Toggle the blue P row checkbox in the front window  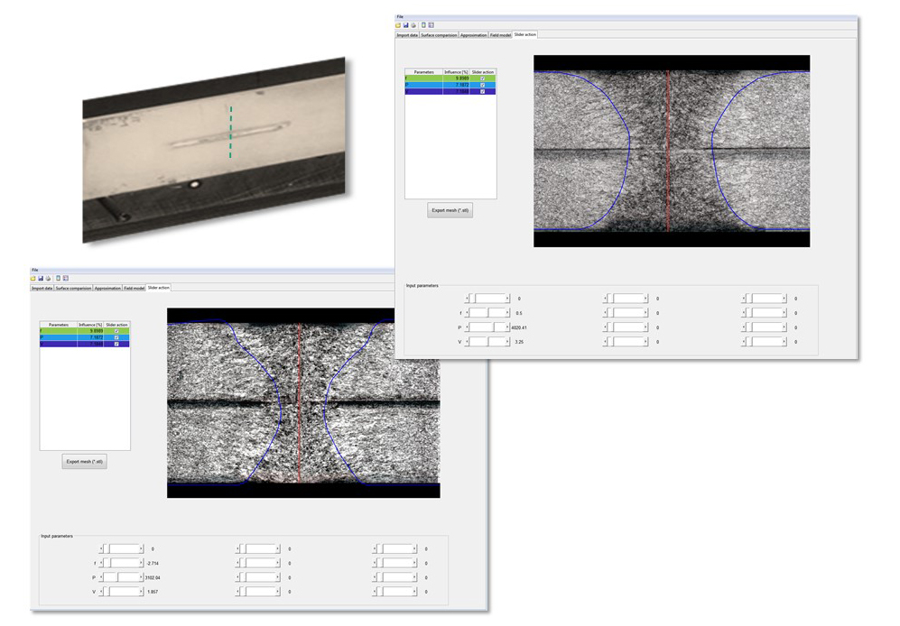(483, 85)
